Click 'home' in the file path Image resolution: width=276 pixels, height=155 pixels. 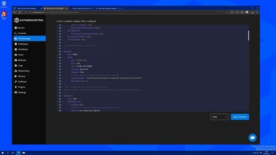point(60,21)
